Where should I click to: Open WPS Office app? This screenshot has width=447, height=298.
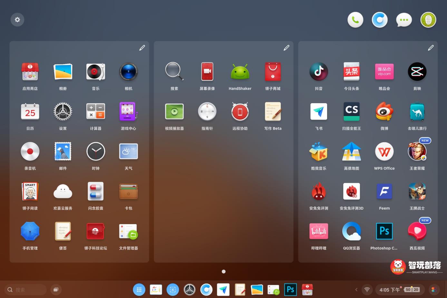tap(384, 152)
